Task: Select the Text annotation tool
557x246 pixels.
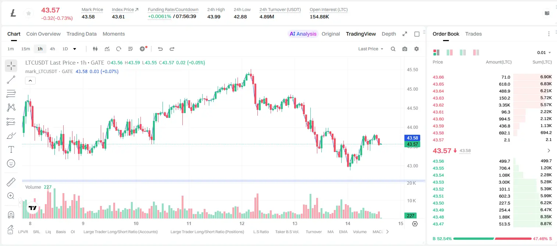Action: [11, 149]
